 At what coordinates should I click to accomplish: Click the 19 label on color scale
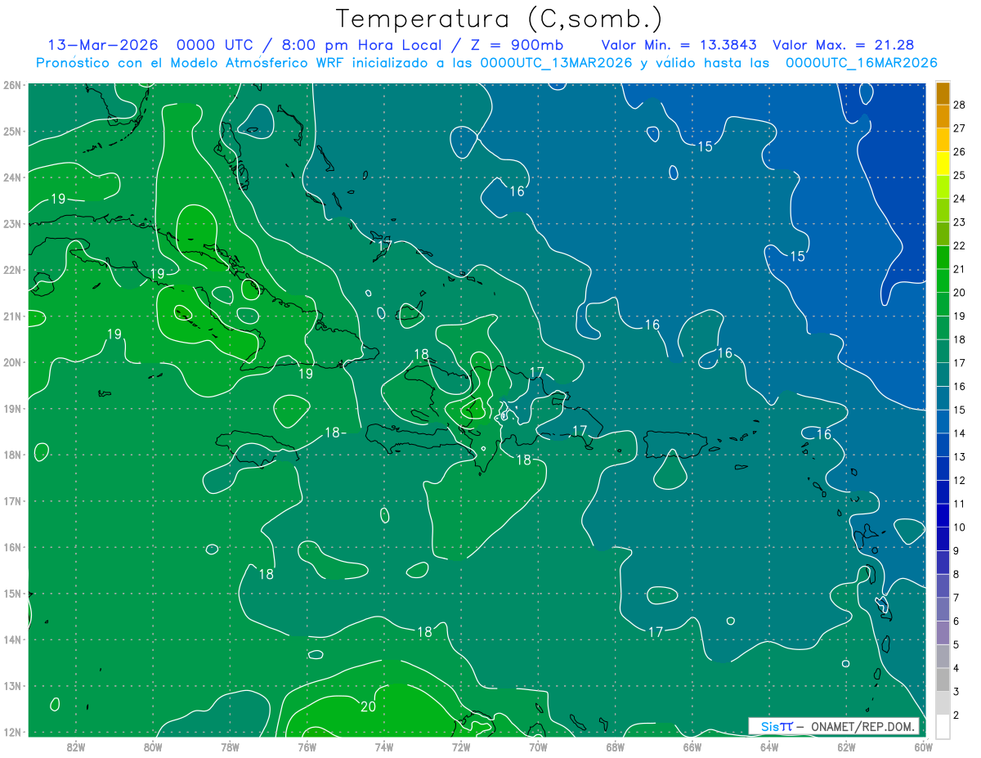[x=960, y=316]
